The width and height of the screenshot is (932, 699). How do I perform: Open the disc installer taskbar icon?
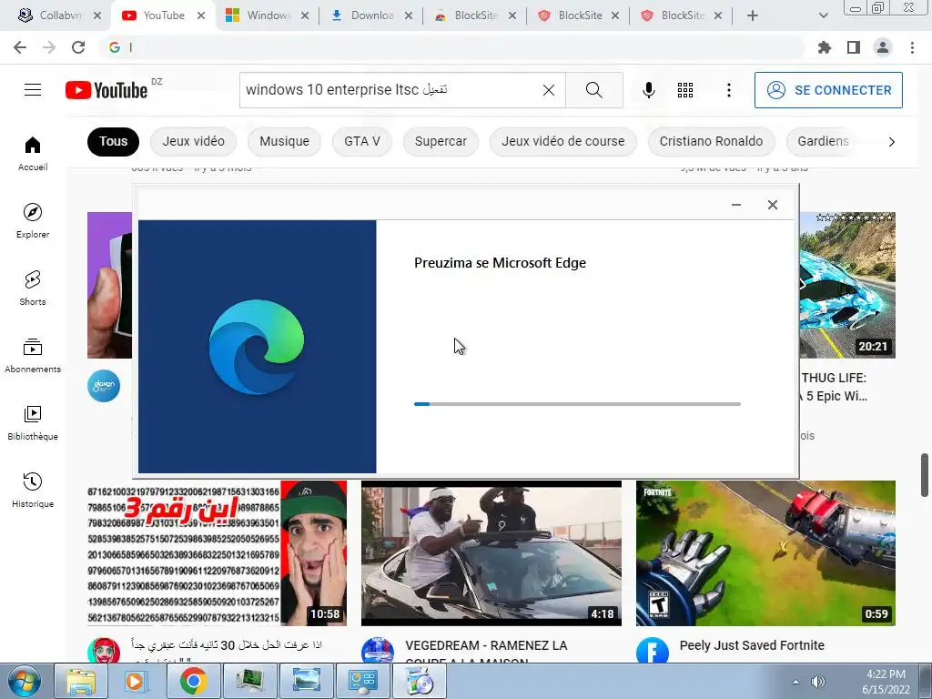pyautogui.click(x=420, y=681)
